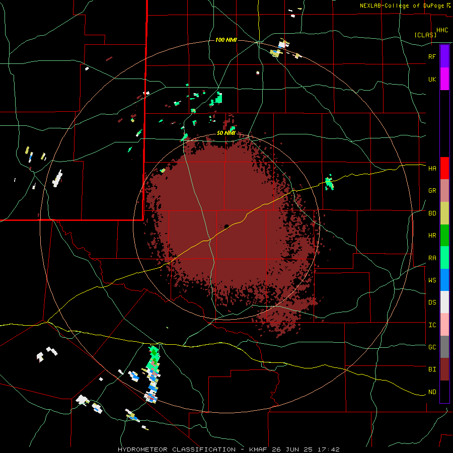Click the light pink IC swatch
The width and height of the screenshot is (453, 453).
(x=444, y=325)
